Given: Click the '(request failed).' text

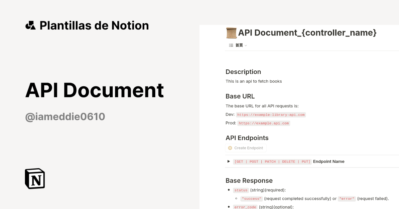Looking at the screenshot, I should [373, 199].
